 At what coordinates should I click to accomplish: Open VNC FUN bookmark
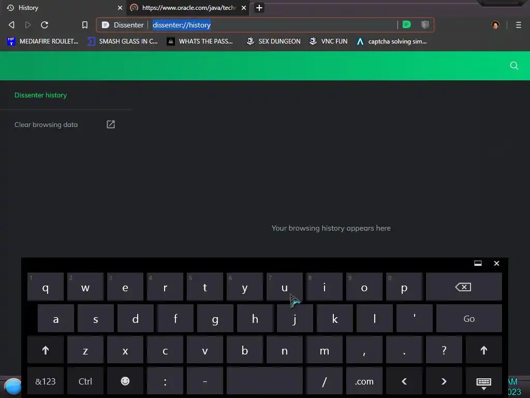pyautogui.click(x=328, y=41)
